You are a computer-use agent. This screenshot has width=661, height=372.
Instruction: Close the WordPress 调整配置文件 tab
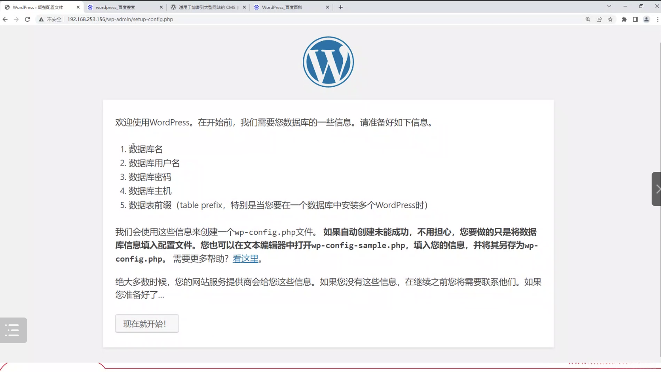(x=78, y=7)
